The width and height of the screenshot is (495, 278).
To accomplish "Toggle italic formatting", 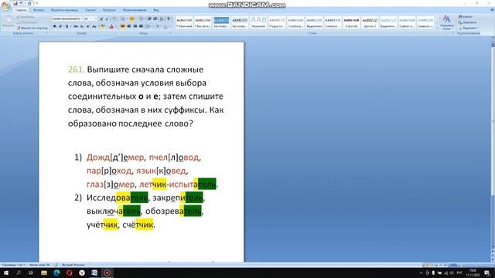I will [60, 26].
